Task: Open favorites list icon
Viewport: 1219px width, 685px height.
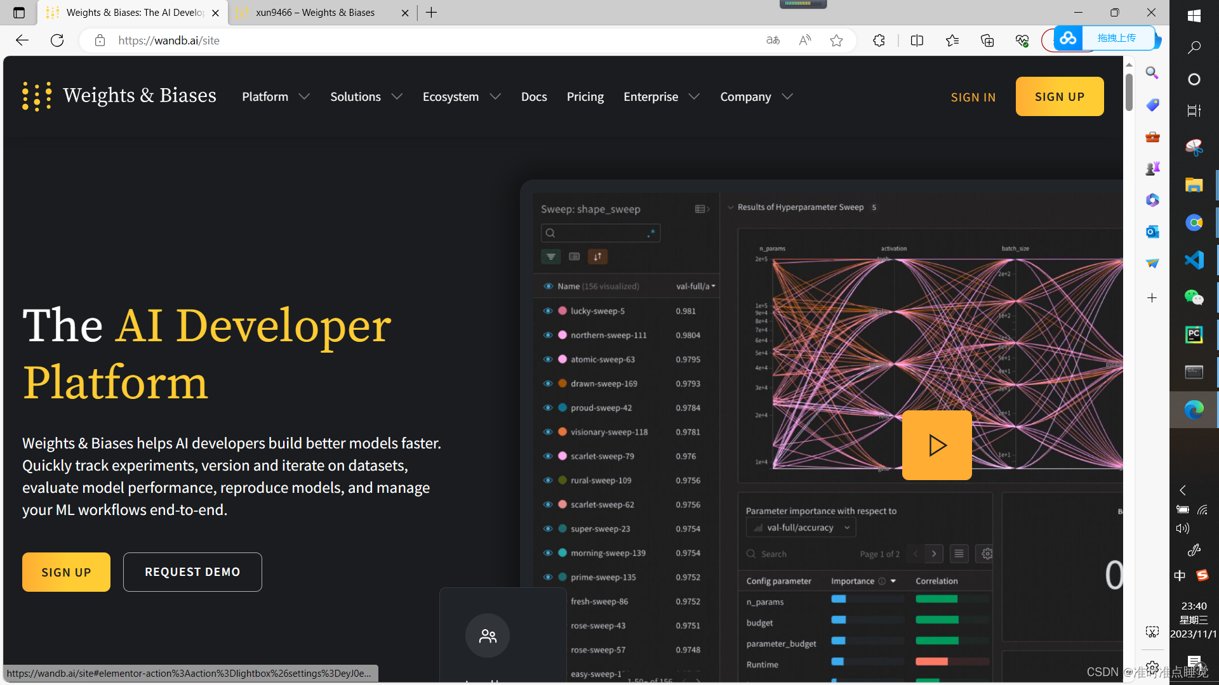Action: click(x=952, y=41)
